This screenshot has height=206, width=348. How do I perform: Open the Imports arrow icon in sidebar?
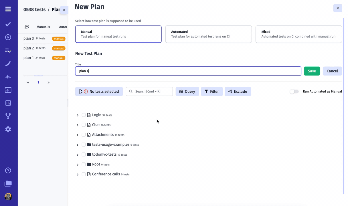tap(8, 90)
